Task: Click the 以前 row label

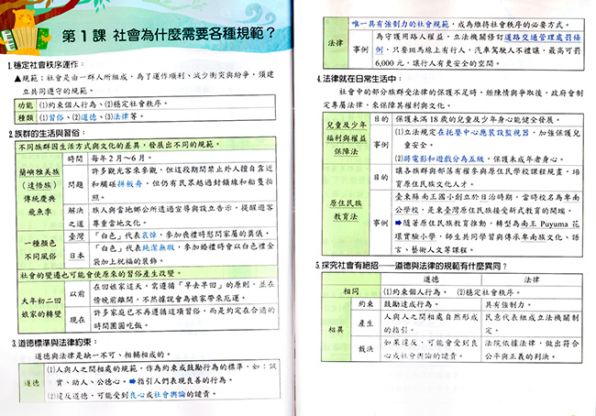Action: (78, 293)
